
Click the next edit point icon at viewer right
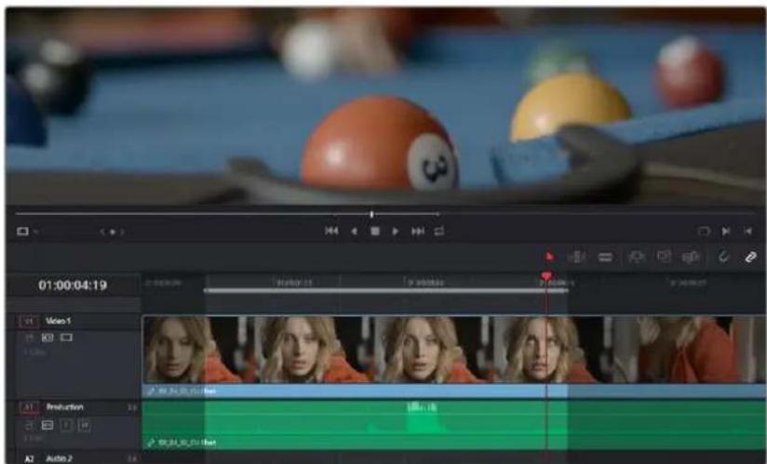pos(726,231)
